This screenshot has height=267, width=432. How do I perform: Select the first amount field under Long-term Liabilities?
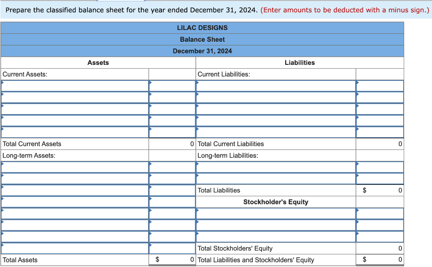coord(380,167)
